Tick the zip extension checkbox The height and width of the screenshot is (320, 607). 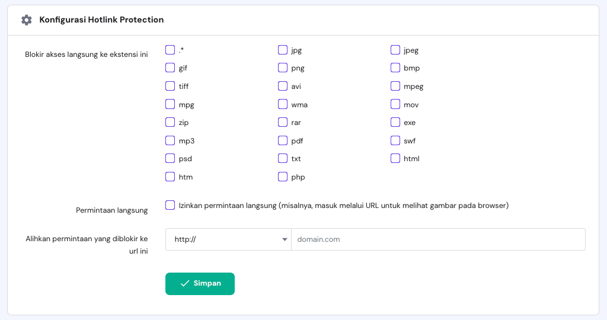pyautogui.click(x=170, y=123)
